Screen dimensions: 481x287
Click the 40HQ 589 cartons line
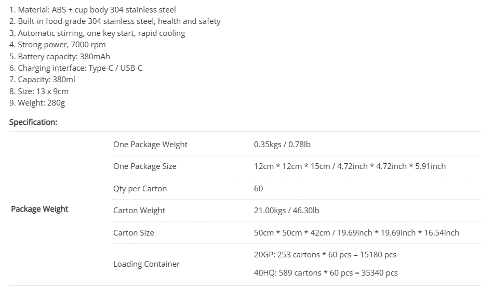click(326, 273)
